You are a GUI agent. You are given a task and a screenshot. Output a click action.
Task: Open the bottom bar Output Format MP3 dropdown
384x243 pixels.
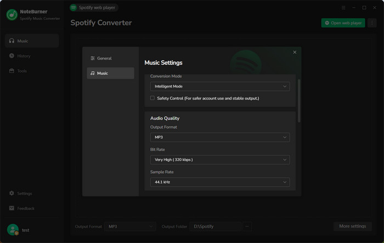point(130,227)
